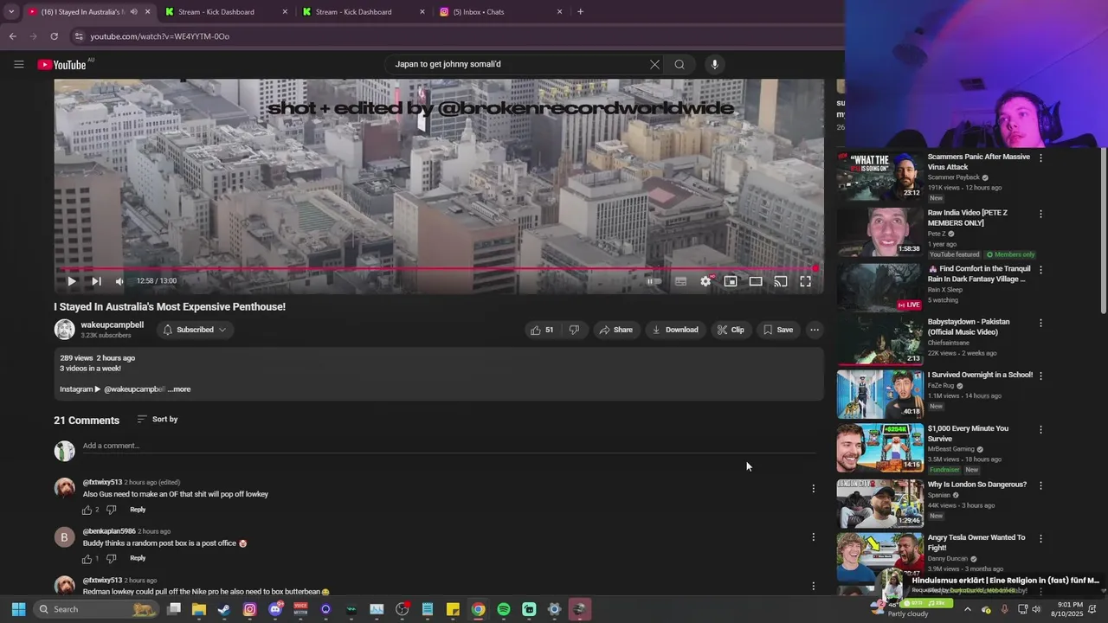
Task: Open 'Angry Tesla Owner Wanted To Fight!' title
Action: coord(976,543)
